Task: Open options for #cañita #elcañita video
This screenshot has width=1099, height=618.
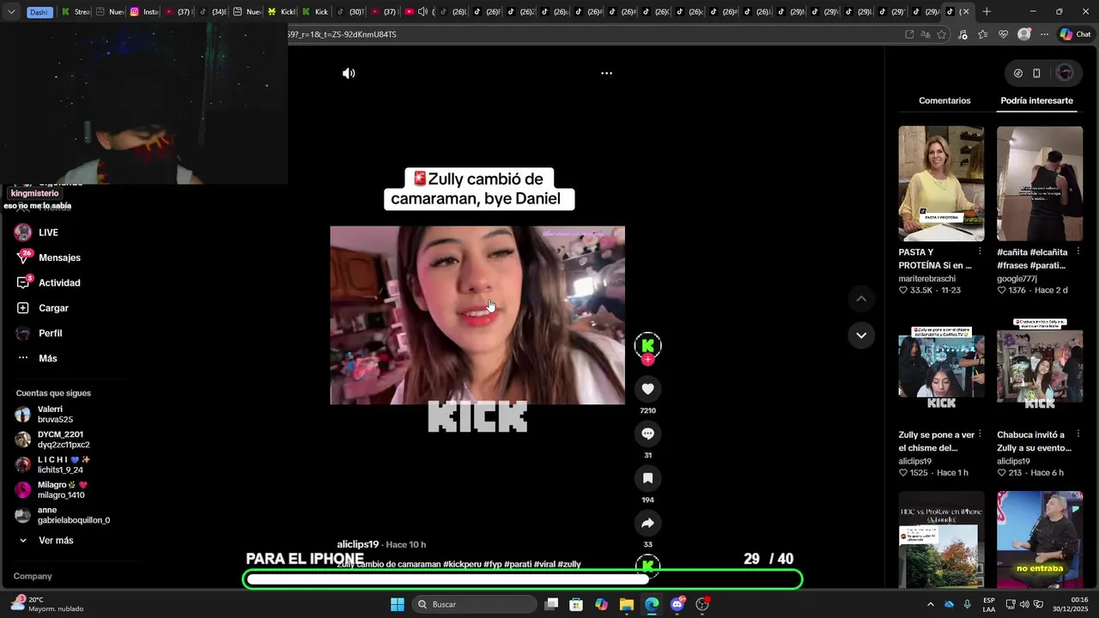Action: pos(1078,251)
